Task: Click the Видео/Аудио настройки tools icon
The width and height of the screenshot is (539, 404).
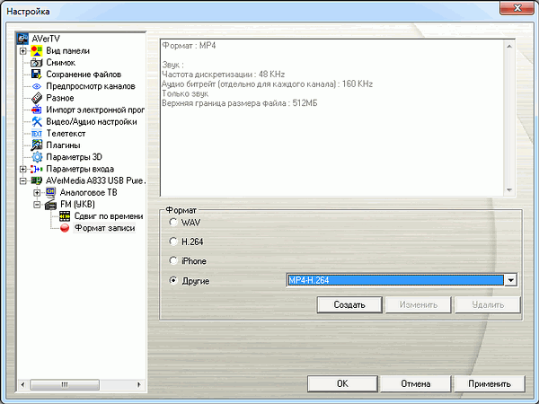Action: click(x=37, y=121)
